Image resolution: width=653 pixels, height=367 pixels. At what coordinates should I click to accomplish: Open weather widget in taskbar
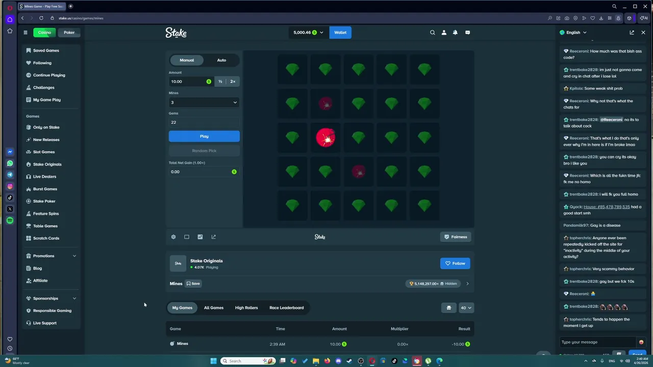16,361
